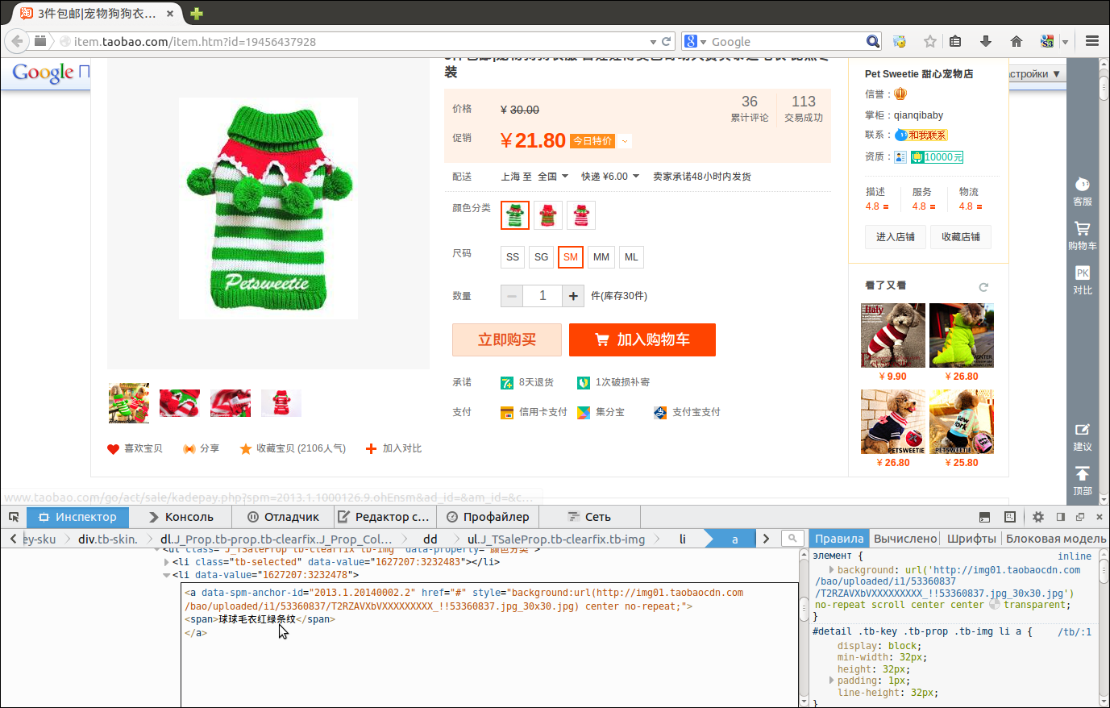Open the Downloads arrow icon
Image resolution: width=1110 pixels, height=708 pixels.
pos(986,41)
